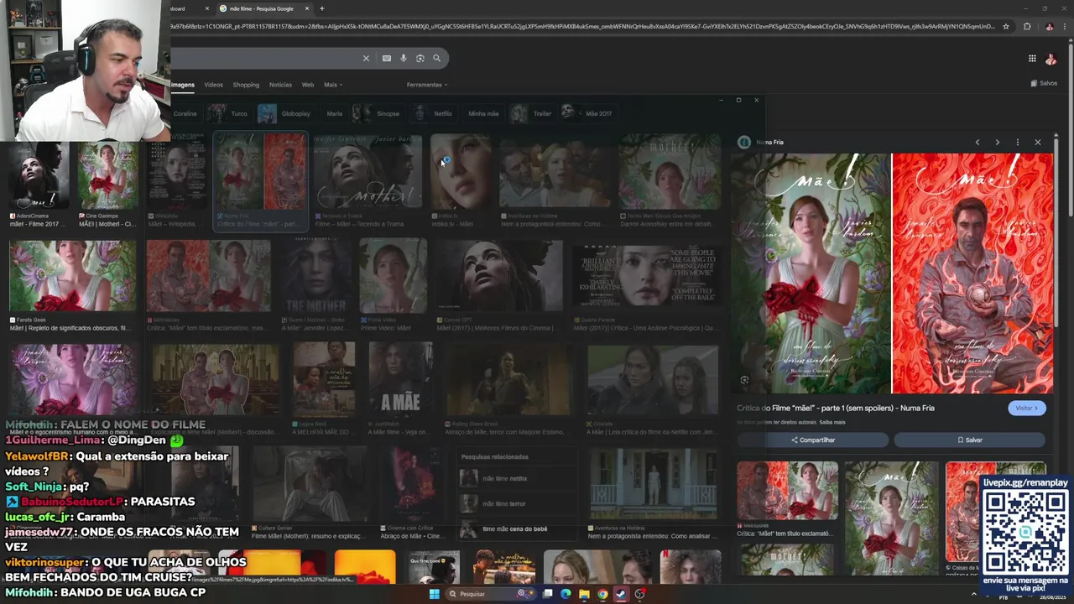Open the Farofa Geek image result
1074x604 pixels.
[x=72, y=276]
